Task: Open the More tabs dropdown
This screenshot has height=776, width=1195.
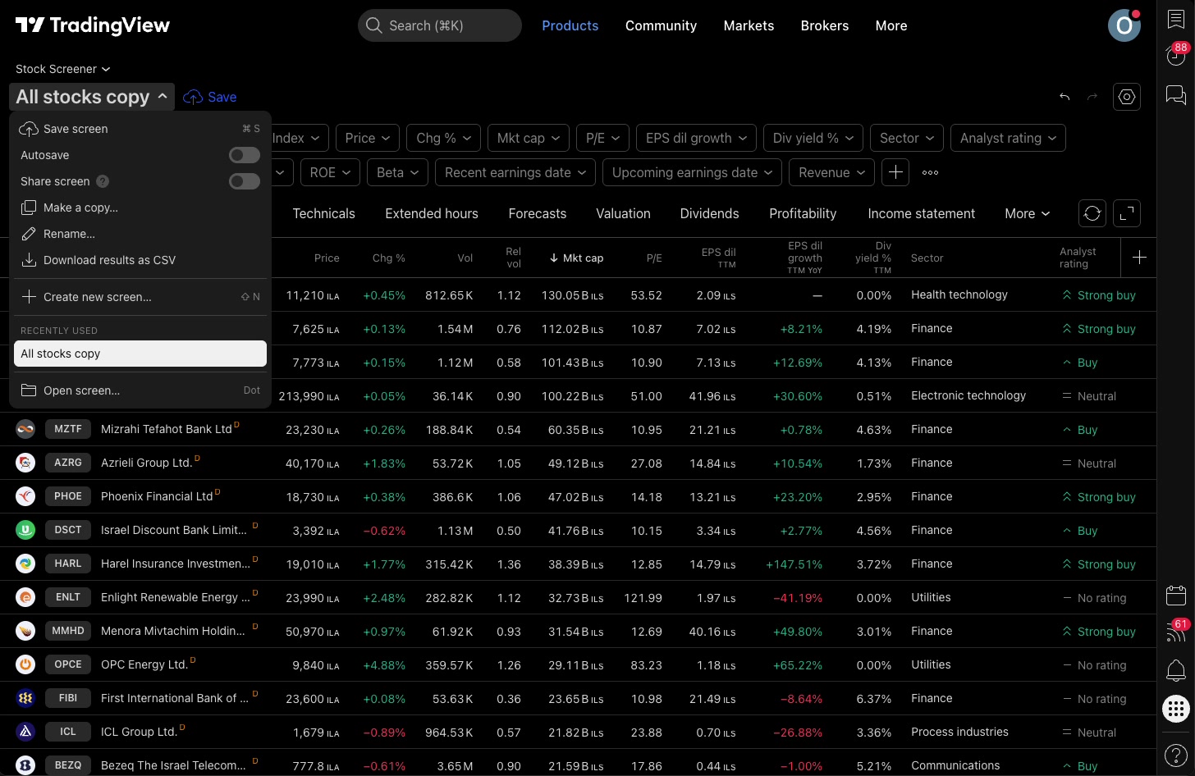Action: (x=1027, y=213)
